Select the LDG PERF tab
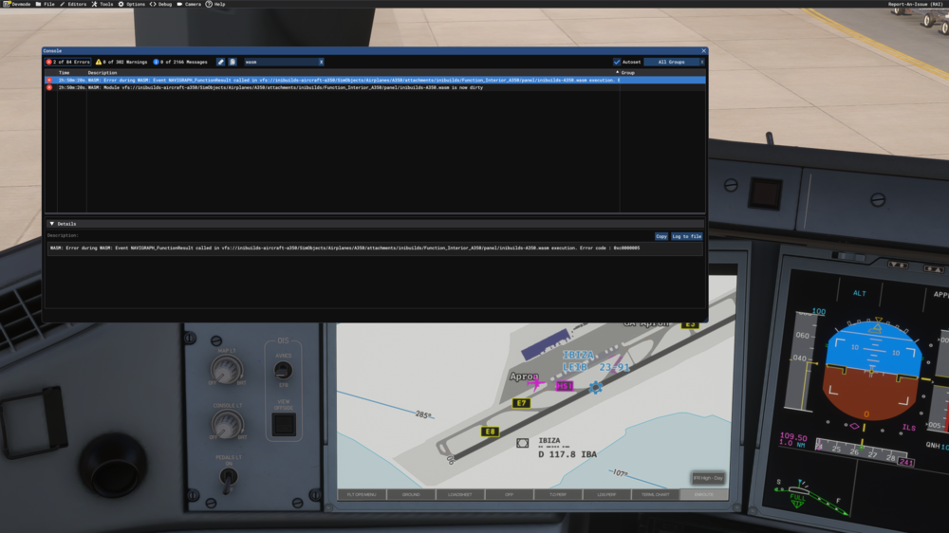The image size is (949, 533). (x=606, y=494)
